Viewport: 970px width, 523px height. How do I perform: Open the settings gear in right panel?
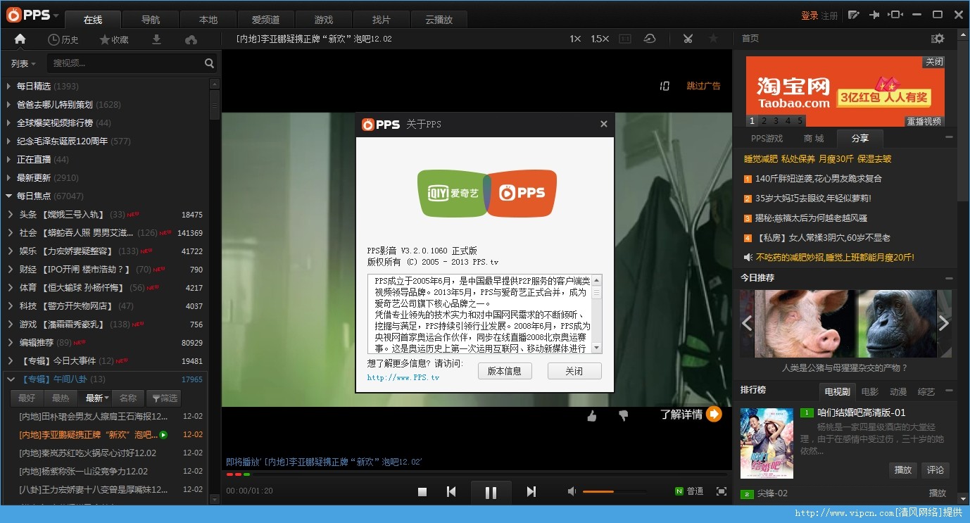938,39
